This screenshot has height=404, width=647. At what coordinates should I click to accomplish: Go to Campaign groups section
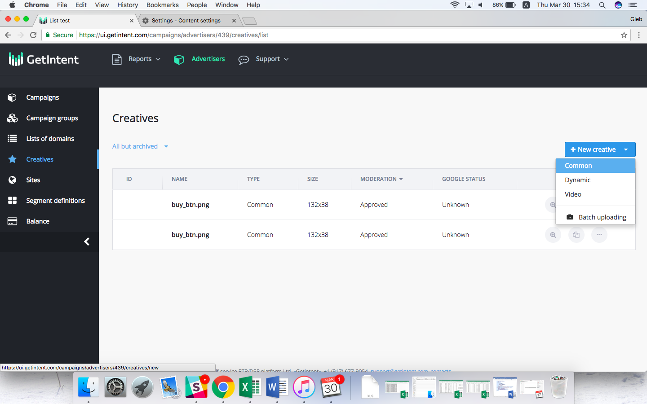(52, 118)
